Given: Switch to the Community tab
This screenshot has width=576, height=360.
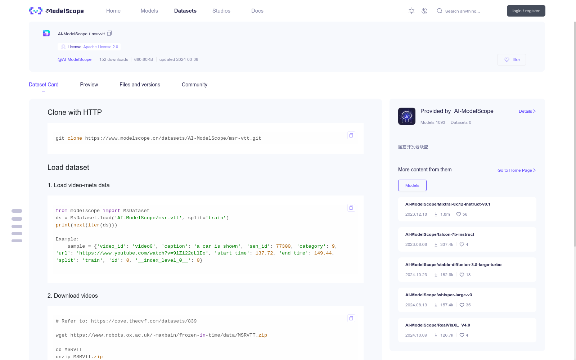Looking at the screenshot, I should coord(194,85).
